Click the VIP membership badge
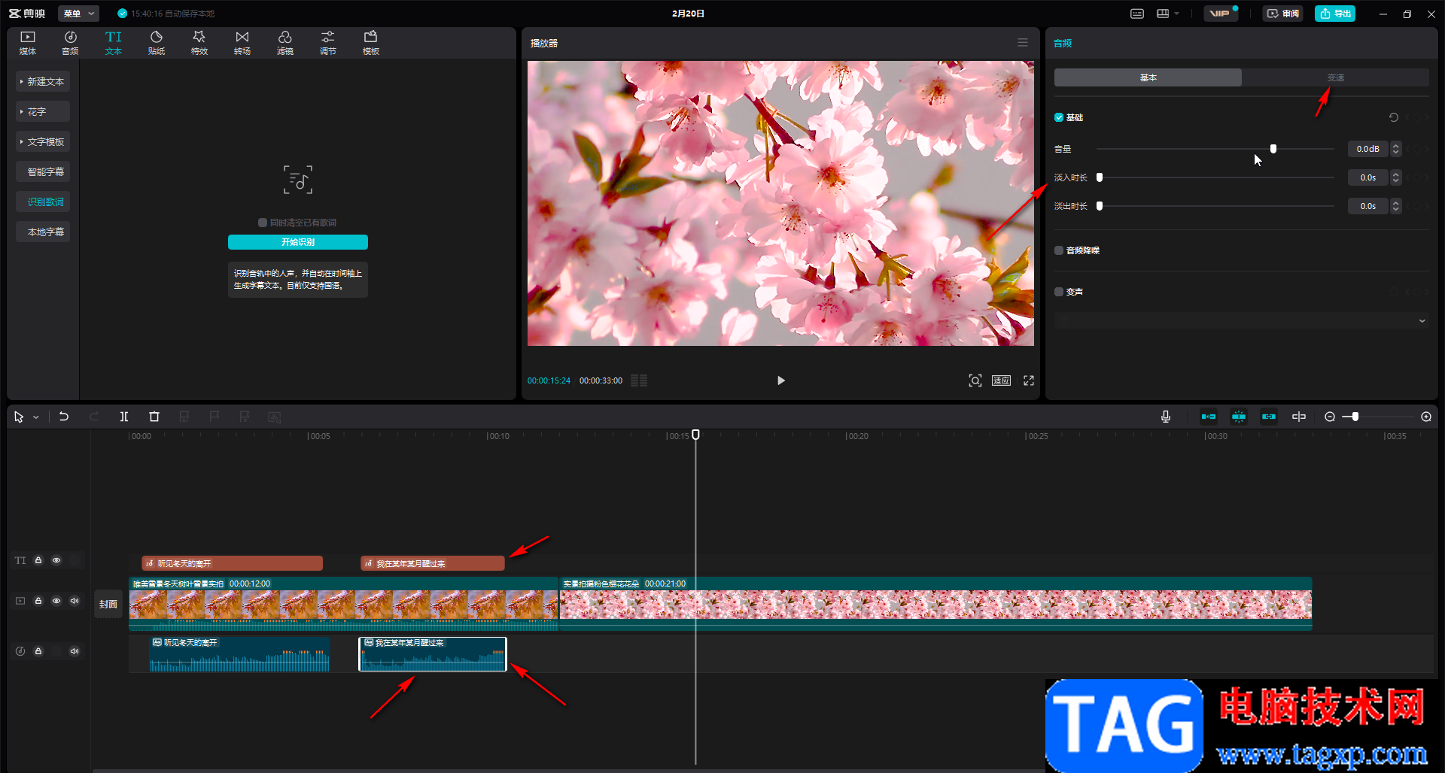 point(1220,14)
